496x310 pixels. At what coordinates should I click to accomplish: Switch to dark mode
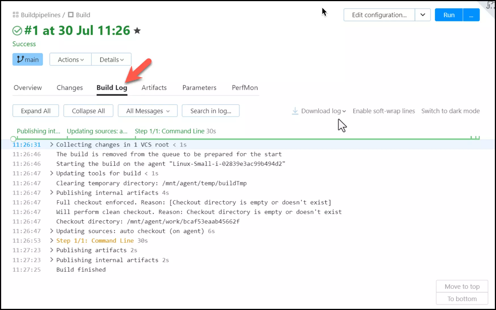tap(450, 111)
